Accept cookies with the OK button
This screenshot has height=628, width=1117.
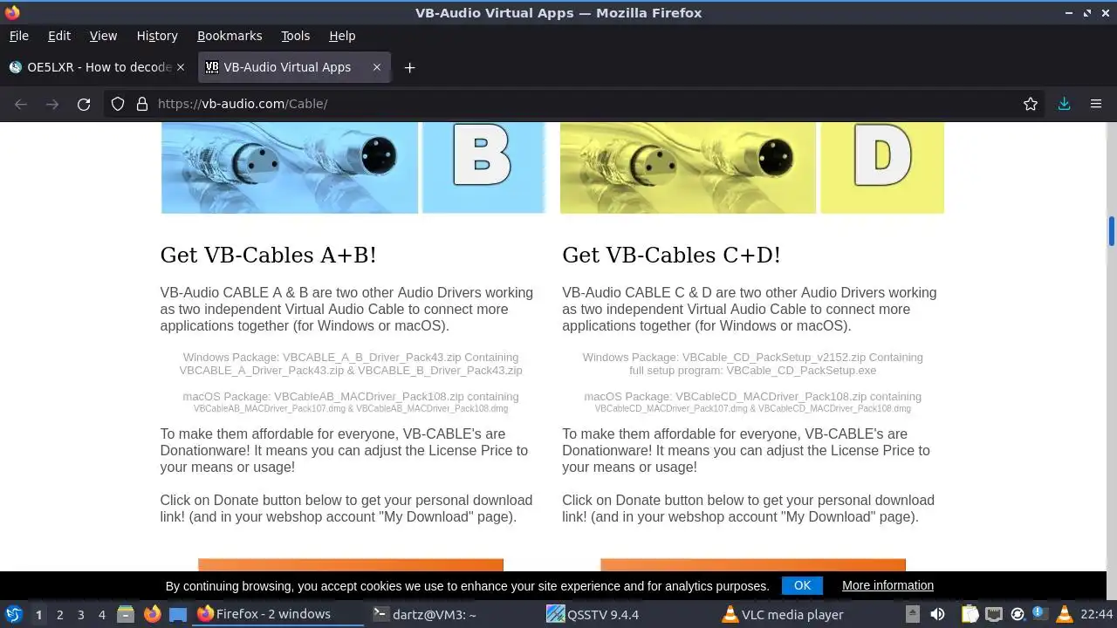coord(803,585)
